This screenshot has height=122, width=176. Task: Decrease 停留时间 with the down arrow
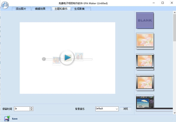pyautogui.click(x=32, y=110)
